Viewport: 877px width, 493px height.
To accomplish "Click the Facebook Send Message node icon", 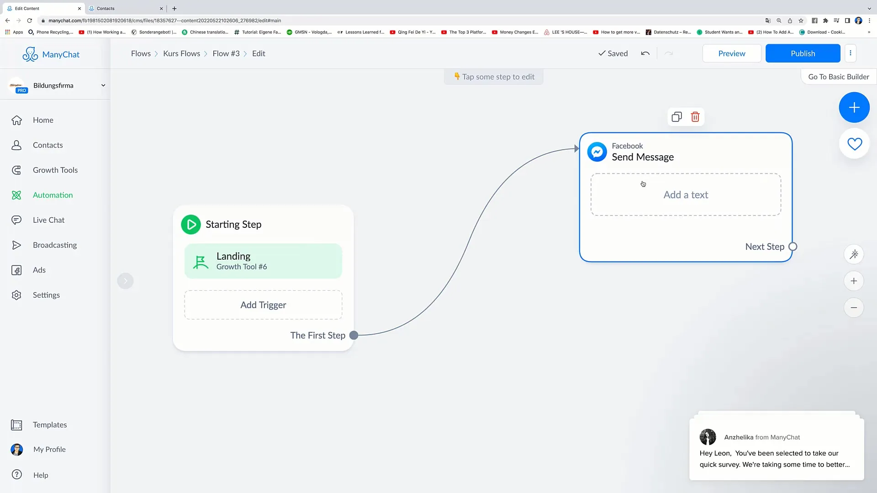I will (597, 151).
